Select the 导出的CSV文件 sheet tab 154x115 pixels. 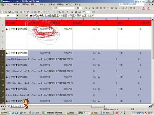(x=17, y=106)
